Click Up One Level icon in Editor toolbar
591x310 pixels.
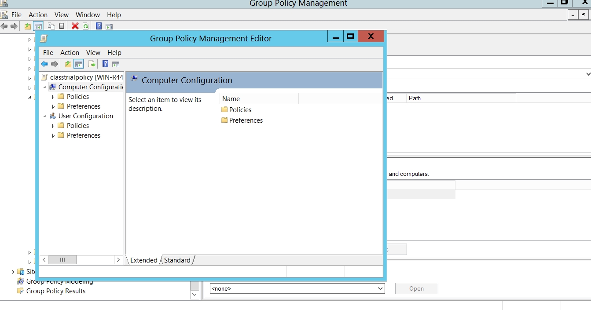click(68, 64)
